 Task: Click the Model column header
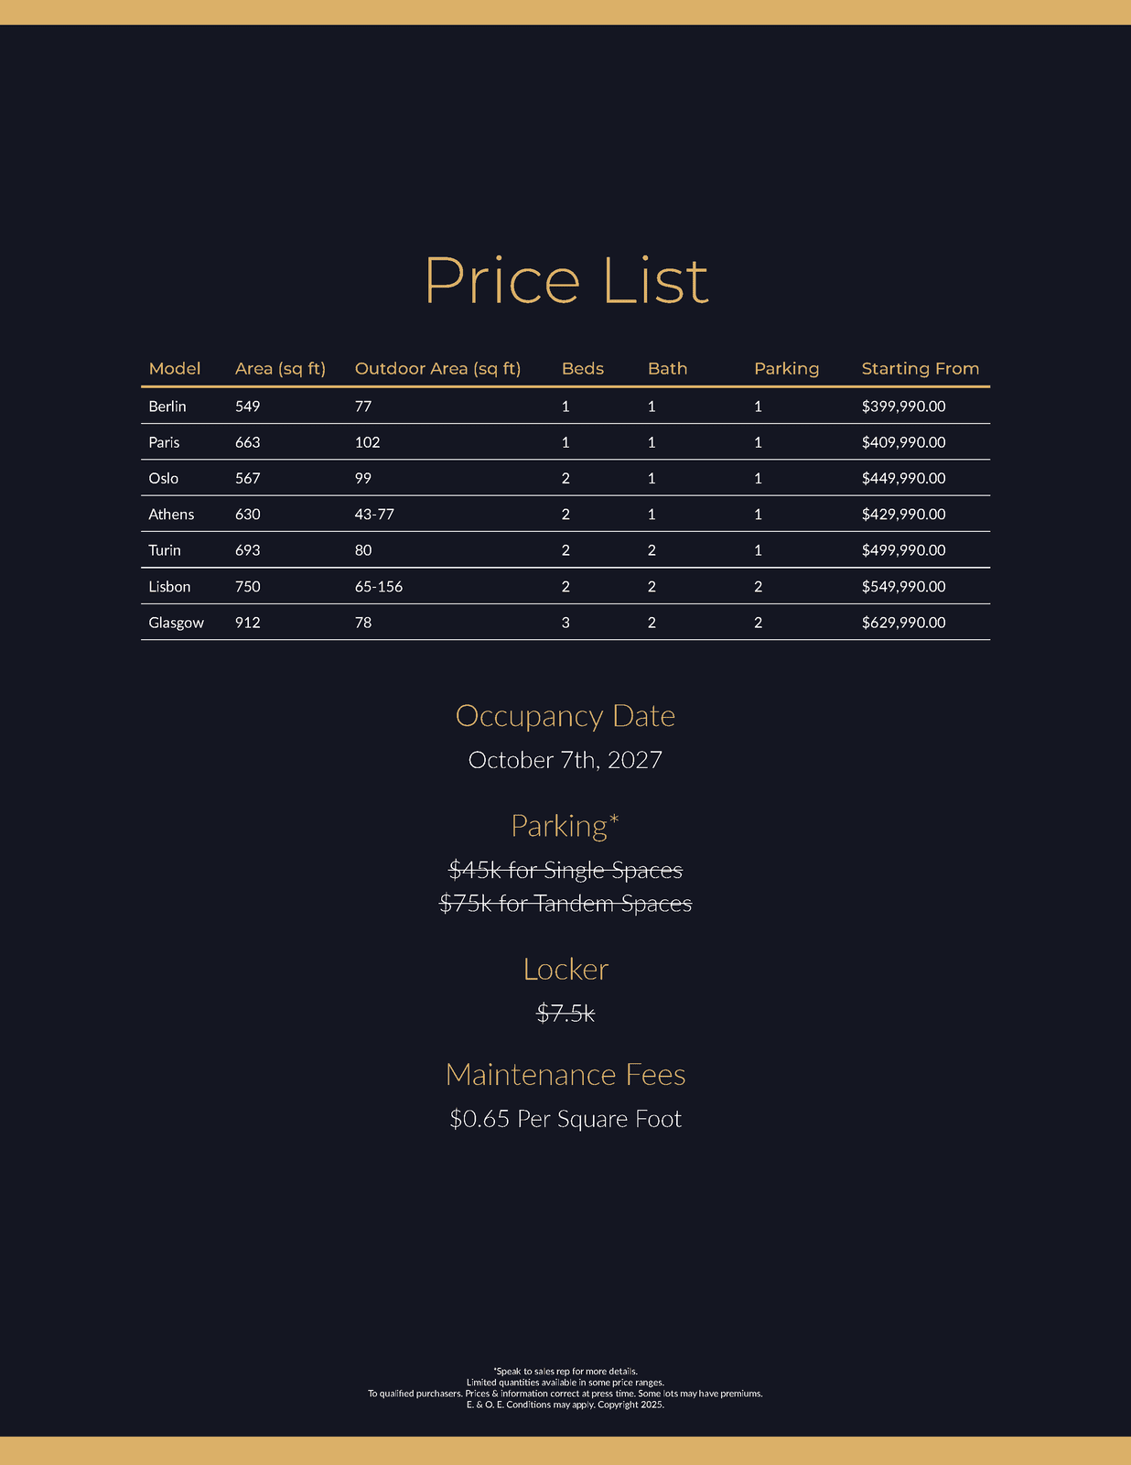pyautogui.click(x=175, y=369)
